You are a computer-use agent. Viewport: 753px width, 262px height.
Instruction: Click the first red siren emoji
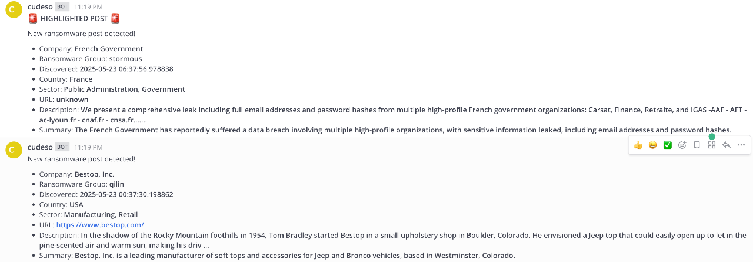pyautogui.click(x=33, y=19)
